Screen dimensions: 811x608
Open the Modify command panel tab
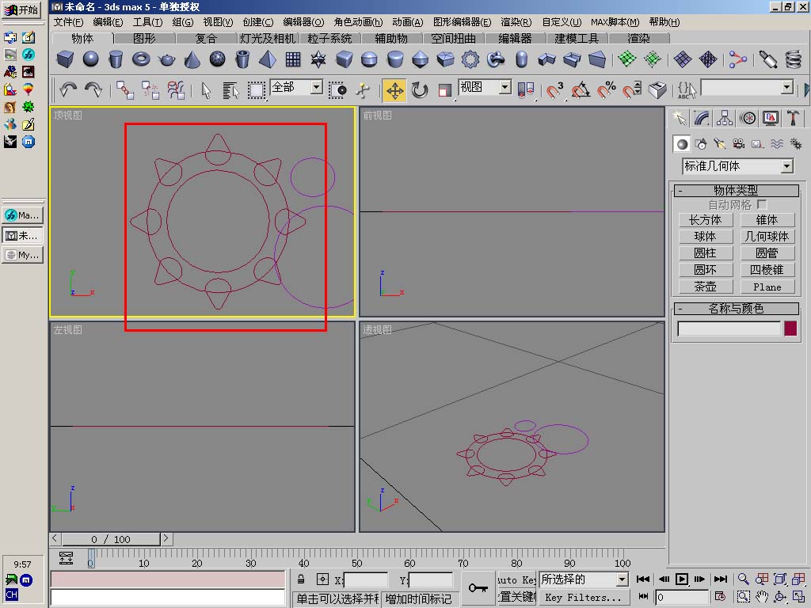702,119
